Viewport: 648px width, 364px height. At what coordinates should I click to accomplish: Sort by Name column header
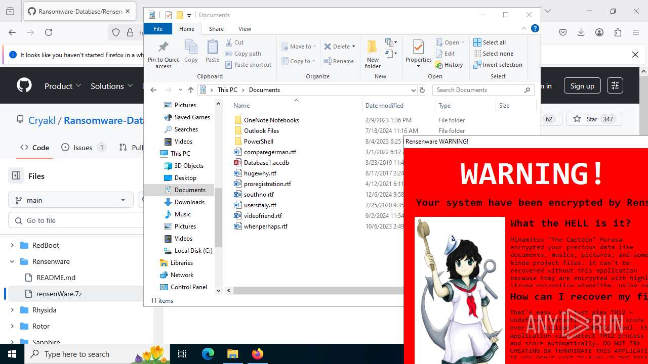tap(296, 106)
